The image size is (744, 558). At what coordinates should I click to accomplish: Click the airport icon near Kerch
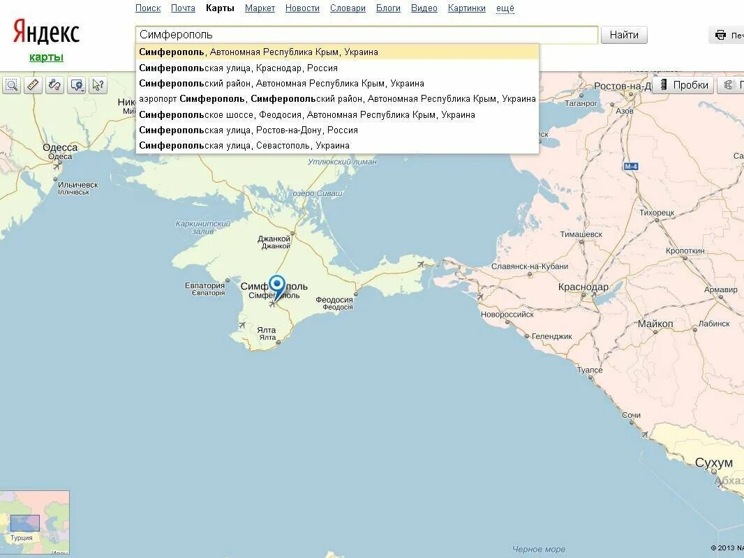pos(420,264)
